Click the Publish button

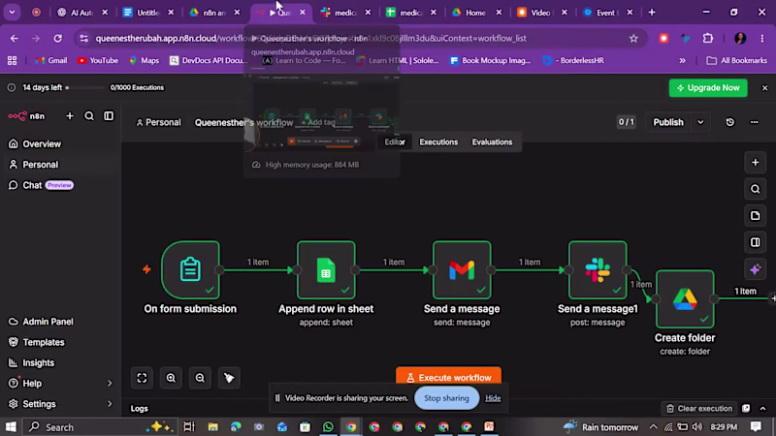[x=668, y=122]
